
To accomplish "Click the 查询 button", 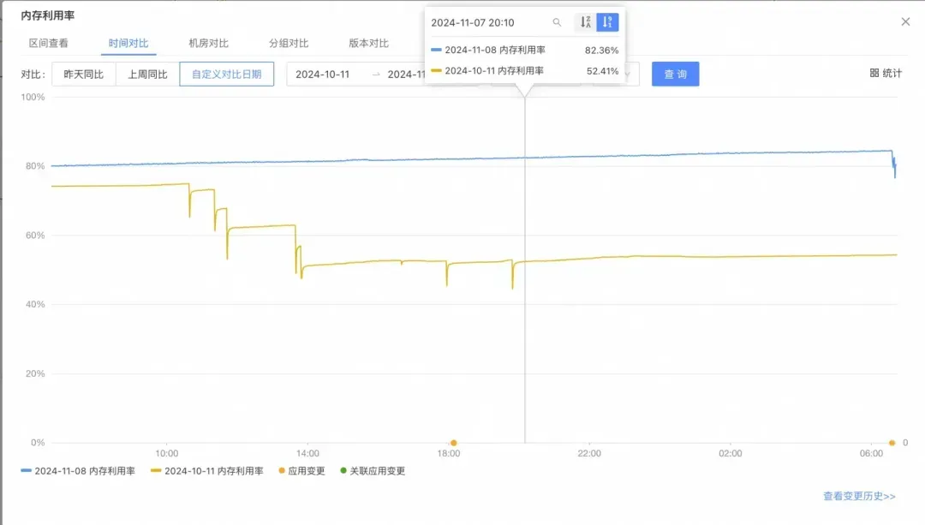I will click(x=675, y=75).
